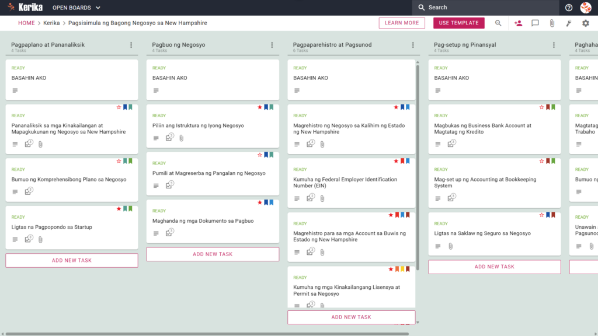Click blue tag on Pananaliksik sa mga Kinakailangan card
The height and width of the screenshot is (336, 598).
(x=125, y=107)
